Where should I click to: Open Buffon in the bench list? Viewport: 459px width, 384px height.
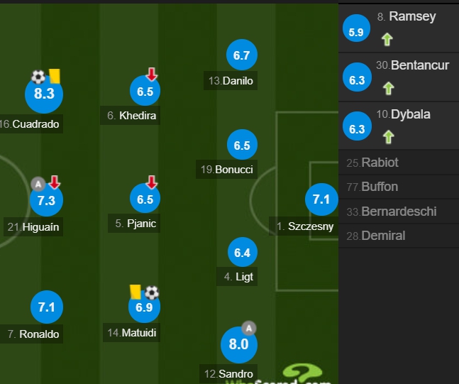click(x=399, y=187)
